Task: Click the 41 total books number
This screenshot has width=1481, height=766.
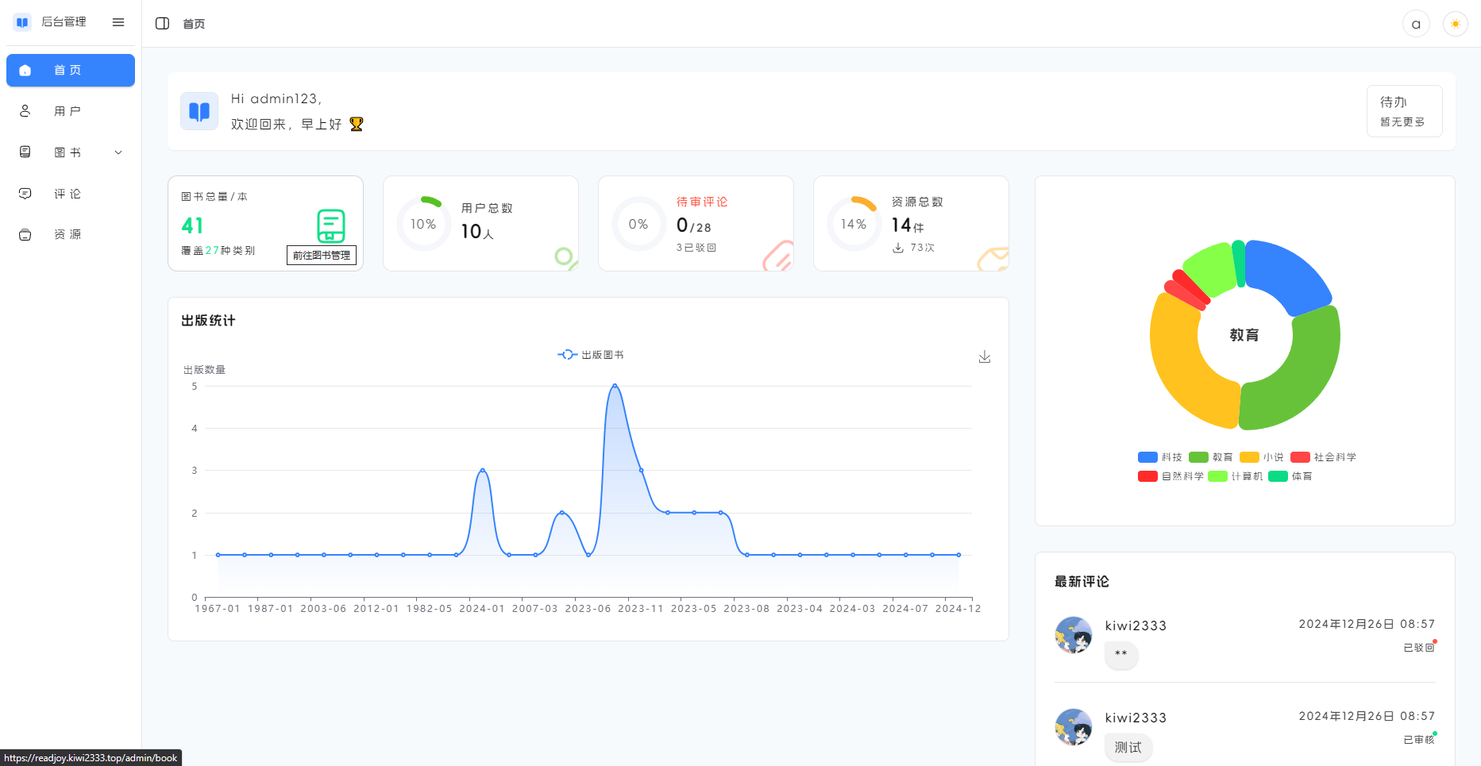Action: (192, 225)
